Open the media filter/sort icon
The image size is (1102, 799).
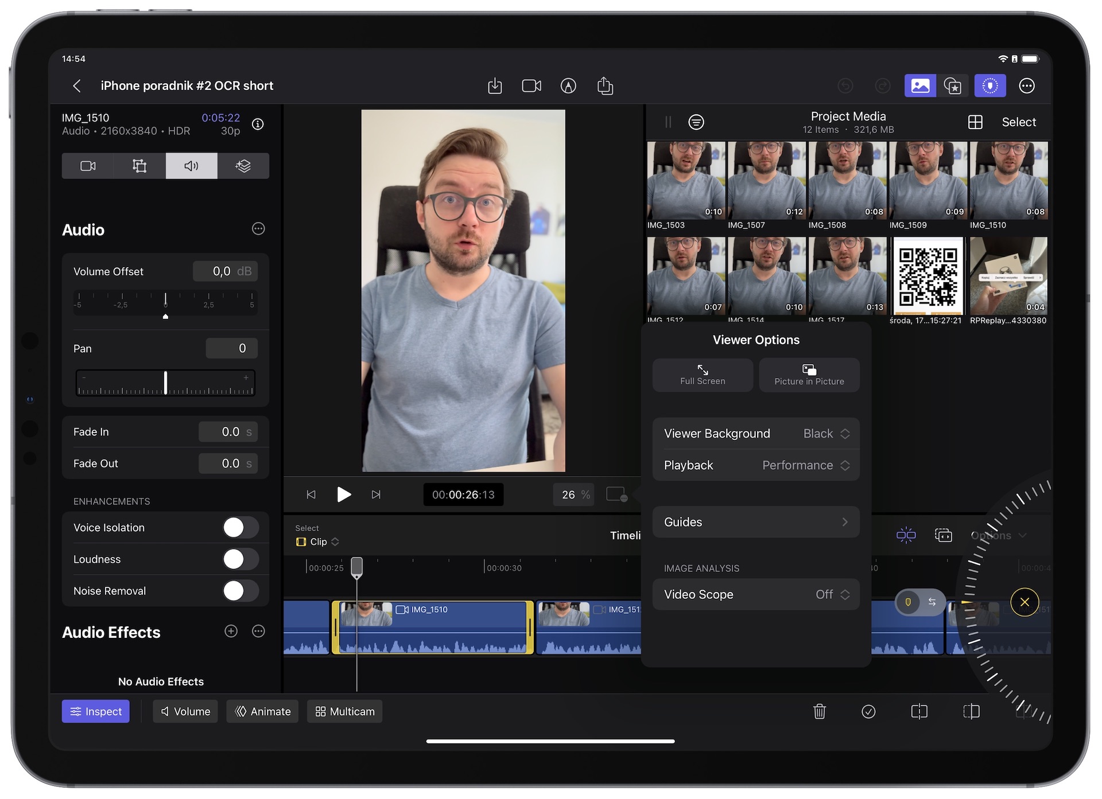[696, 122]
